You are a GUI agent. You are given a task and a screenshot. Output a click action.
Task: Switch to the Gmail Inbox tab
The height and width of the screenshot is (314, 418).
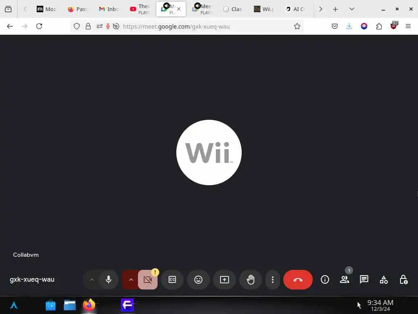(108, 9)
